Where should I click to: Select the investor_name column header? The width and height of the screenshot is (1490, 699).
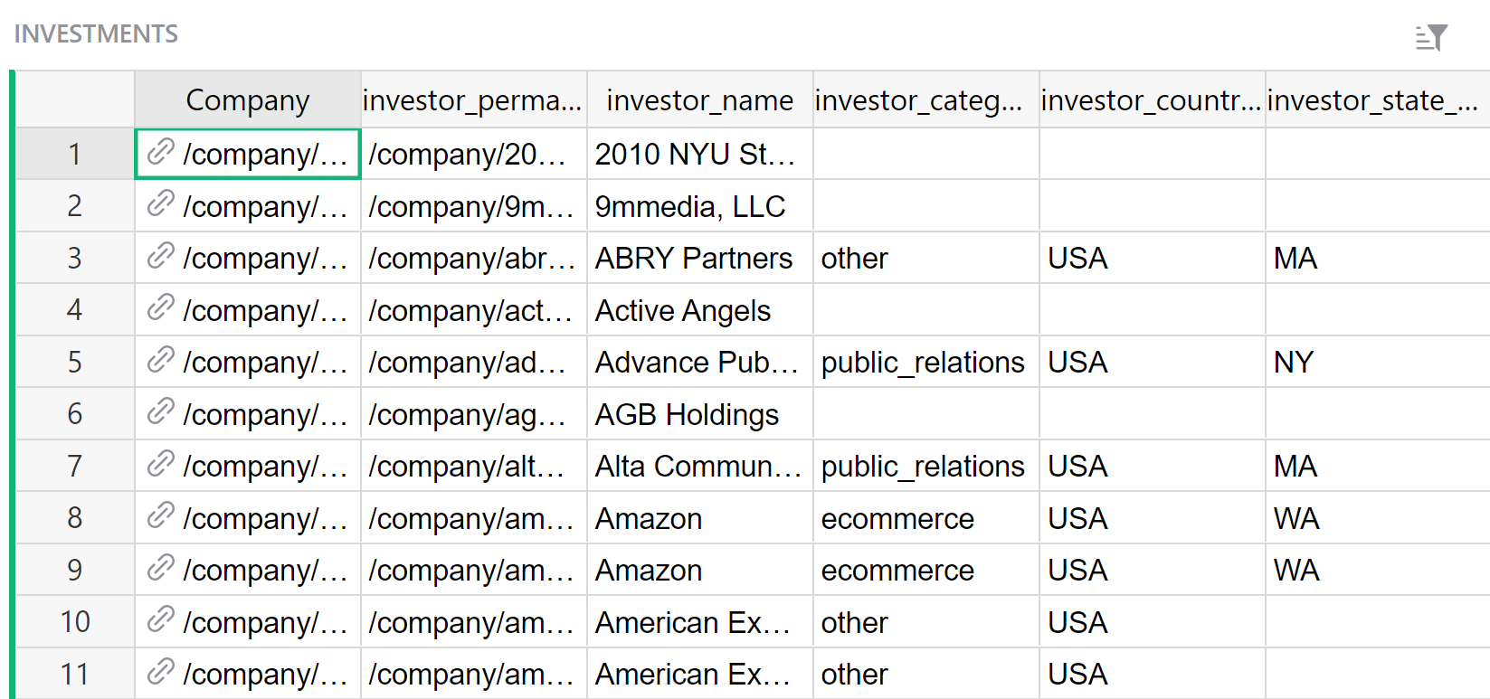click(x=699, y=100)
